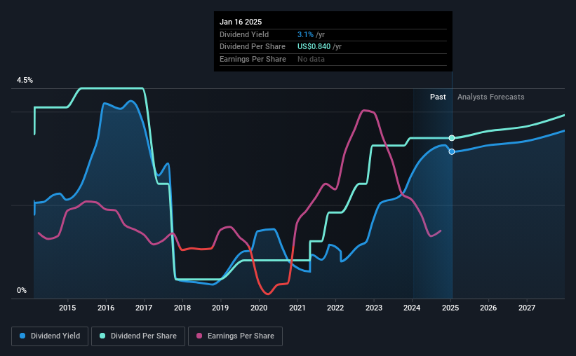Screen dimensions: 576x356
Task: Click the 4.5% y-axis label
Action: (x=25, y=81)
